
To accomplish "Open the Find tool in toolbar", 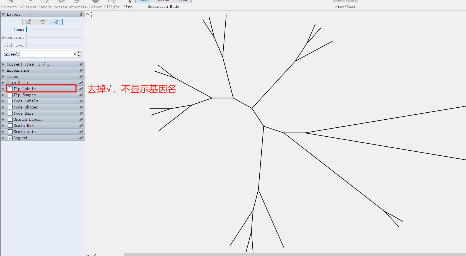I will (128, 4).
